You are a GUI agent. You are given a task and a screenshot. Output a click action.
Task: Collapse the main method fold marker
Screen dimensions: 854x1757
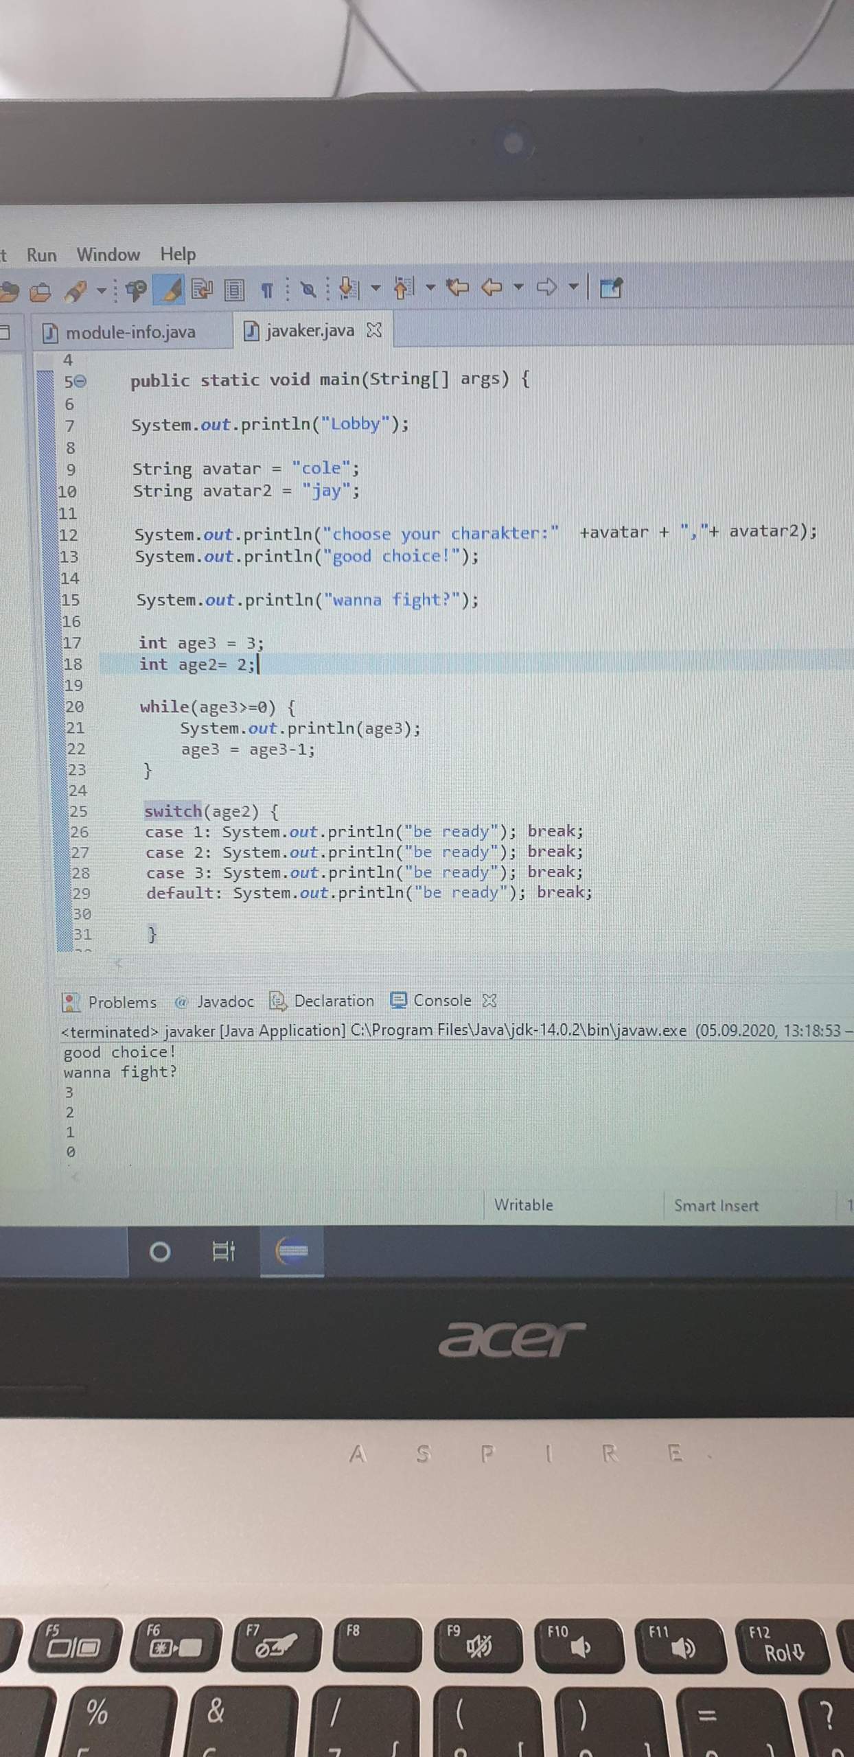pyautogui.click(x=80, y=382)
